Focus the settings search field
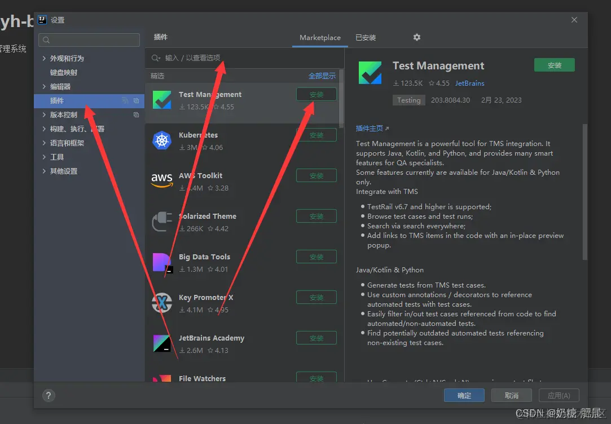Viewport: 611px width, 424px height. point(89,39)
